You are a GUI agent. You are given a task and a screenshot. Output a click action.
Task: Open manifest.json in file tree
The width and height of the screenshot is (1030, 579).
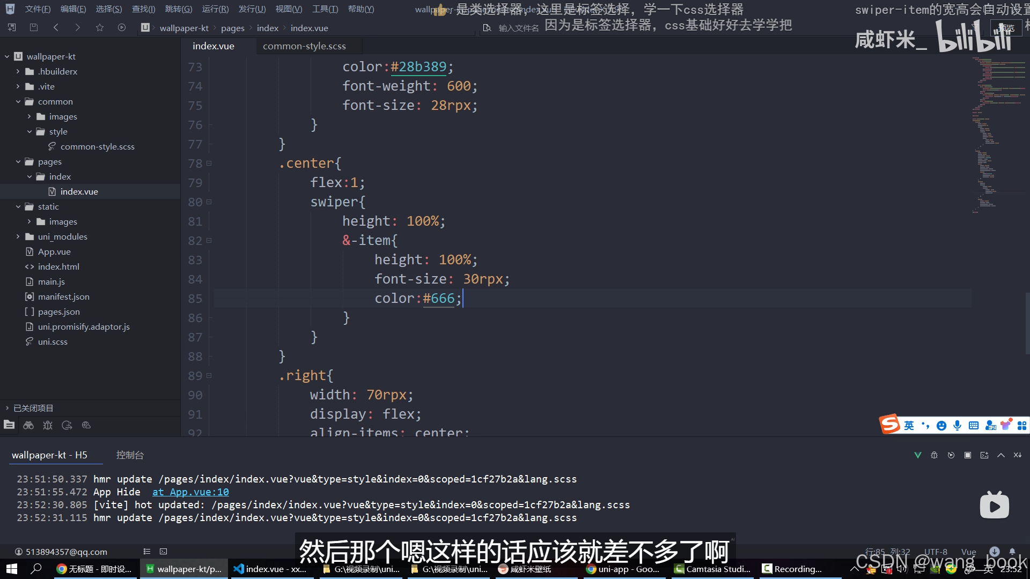(63, 296)
